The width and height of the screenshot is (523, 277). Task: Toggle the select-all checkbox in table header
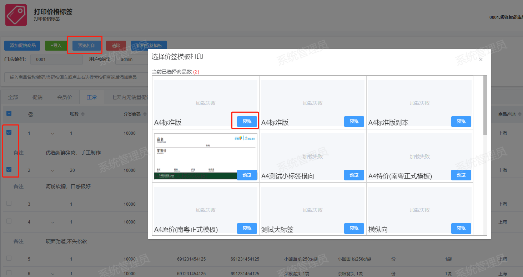tap(9, 114)
